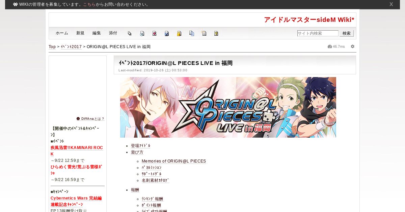
Task: Click the 【開催中のｲﾍﾞﾝﾄ&ｷｬﾝﾍﾟｰﾝ】 sidebar heading
Action: click(75, 132)
